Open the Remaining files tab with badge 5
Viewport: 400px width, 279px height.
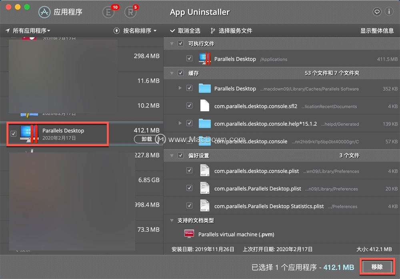click(130, 12)
